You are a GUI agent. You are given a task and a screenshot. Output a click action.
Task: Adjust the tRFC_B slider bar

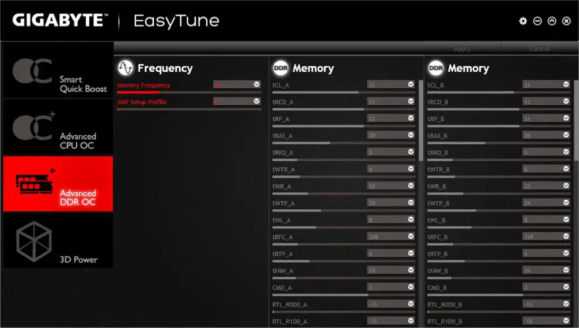499,244
